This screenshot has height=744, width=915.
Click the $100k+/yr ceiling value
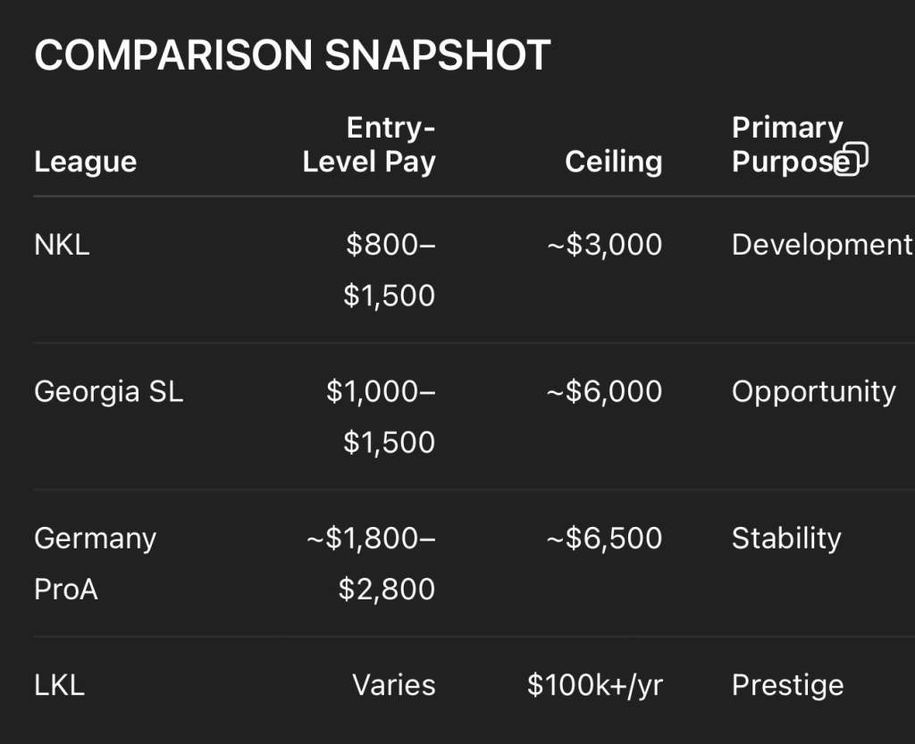click(x=594, y=685)
